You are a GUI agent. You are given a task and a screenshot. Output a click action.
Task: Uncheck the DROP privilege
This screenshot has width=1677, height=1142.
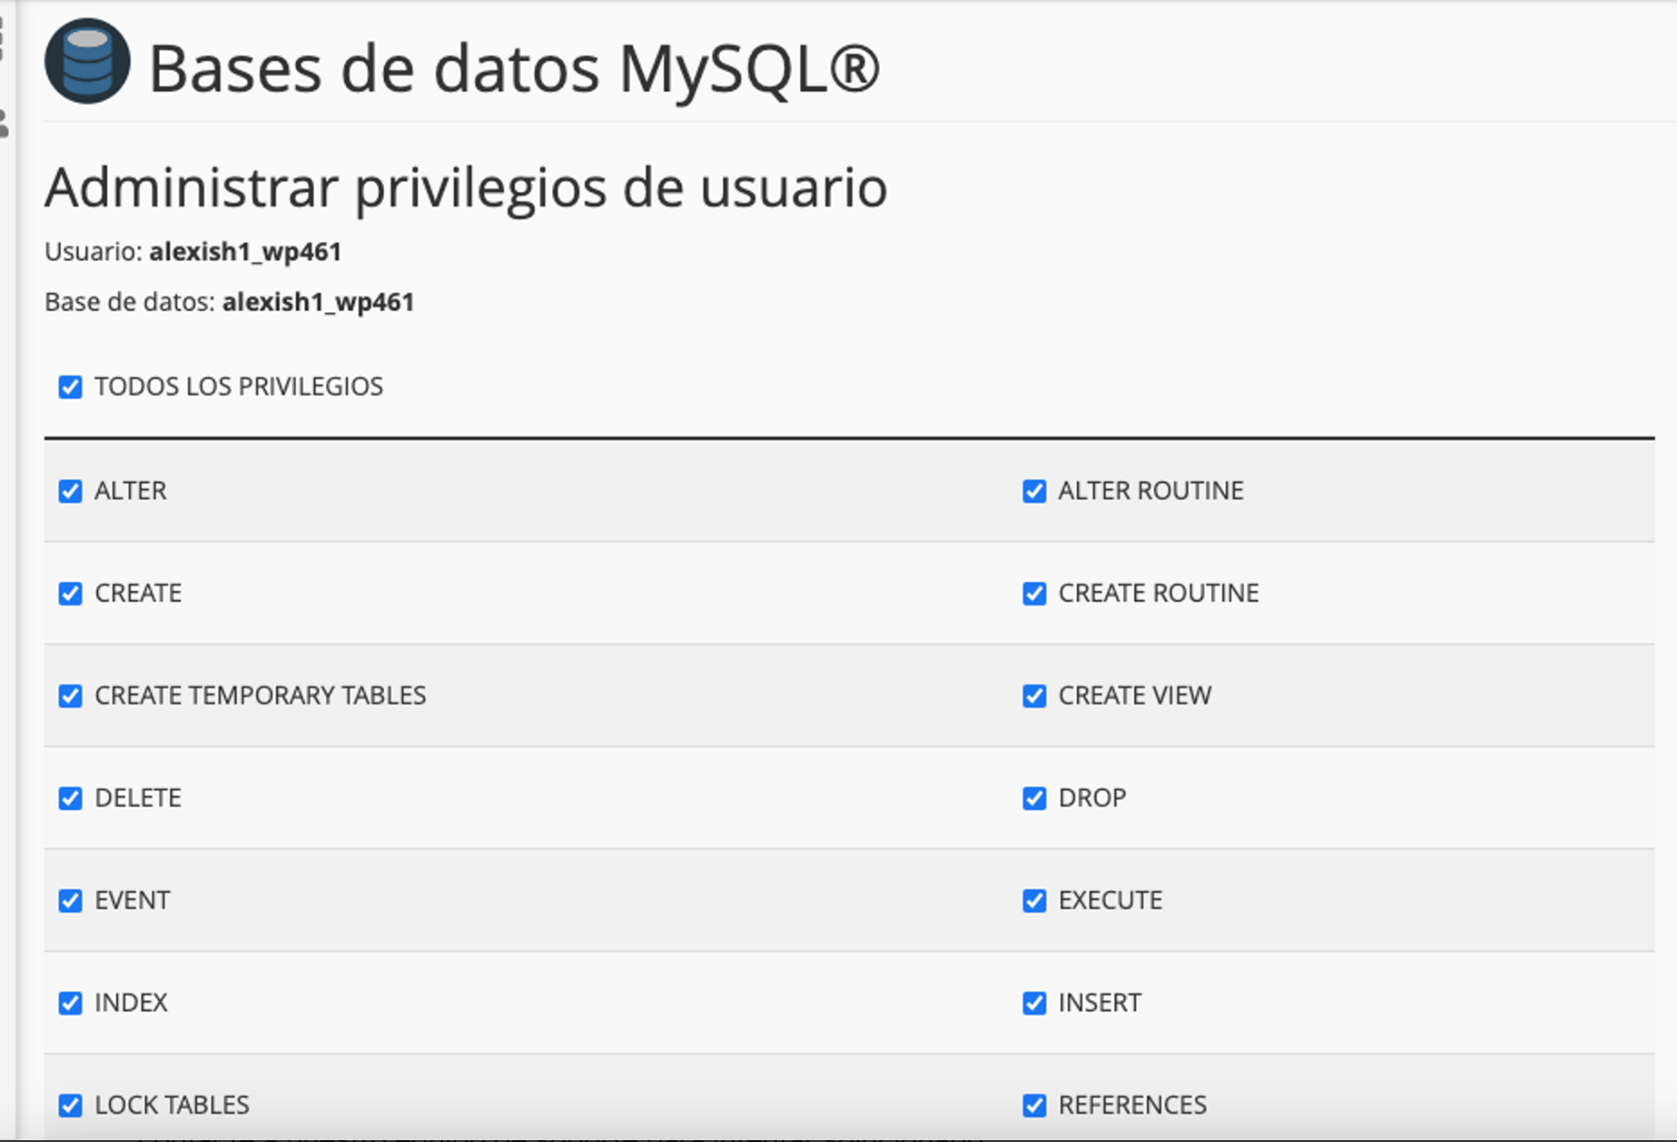1034,798
